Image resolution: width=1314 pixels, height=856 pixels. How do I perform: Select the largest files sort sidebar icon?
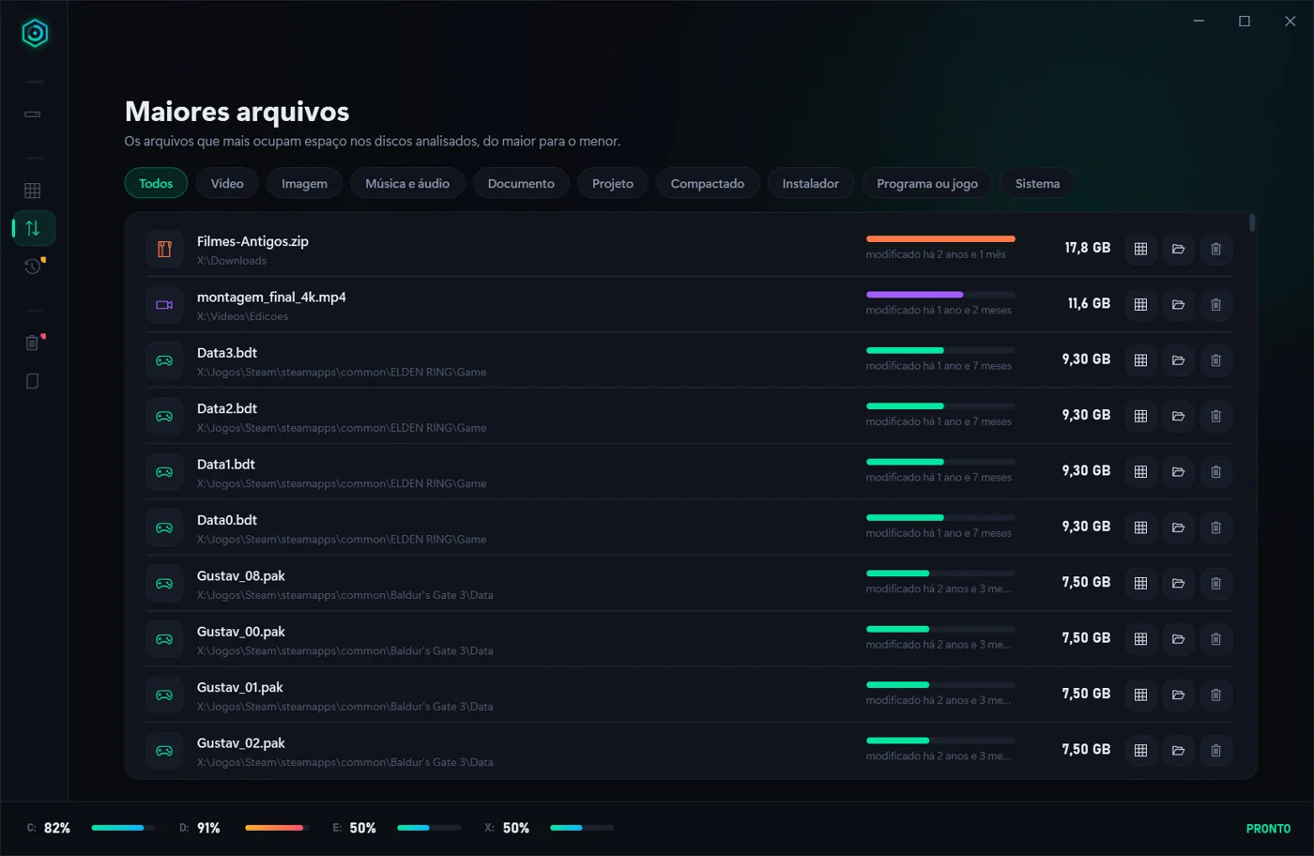[x=33, y=228]
